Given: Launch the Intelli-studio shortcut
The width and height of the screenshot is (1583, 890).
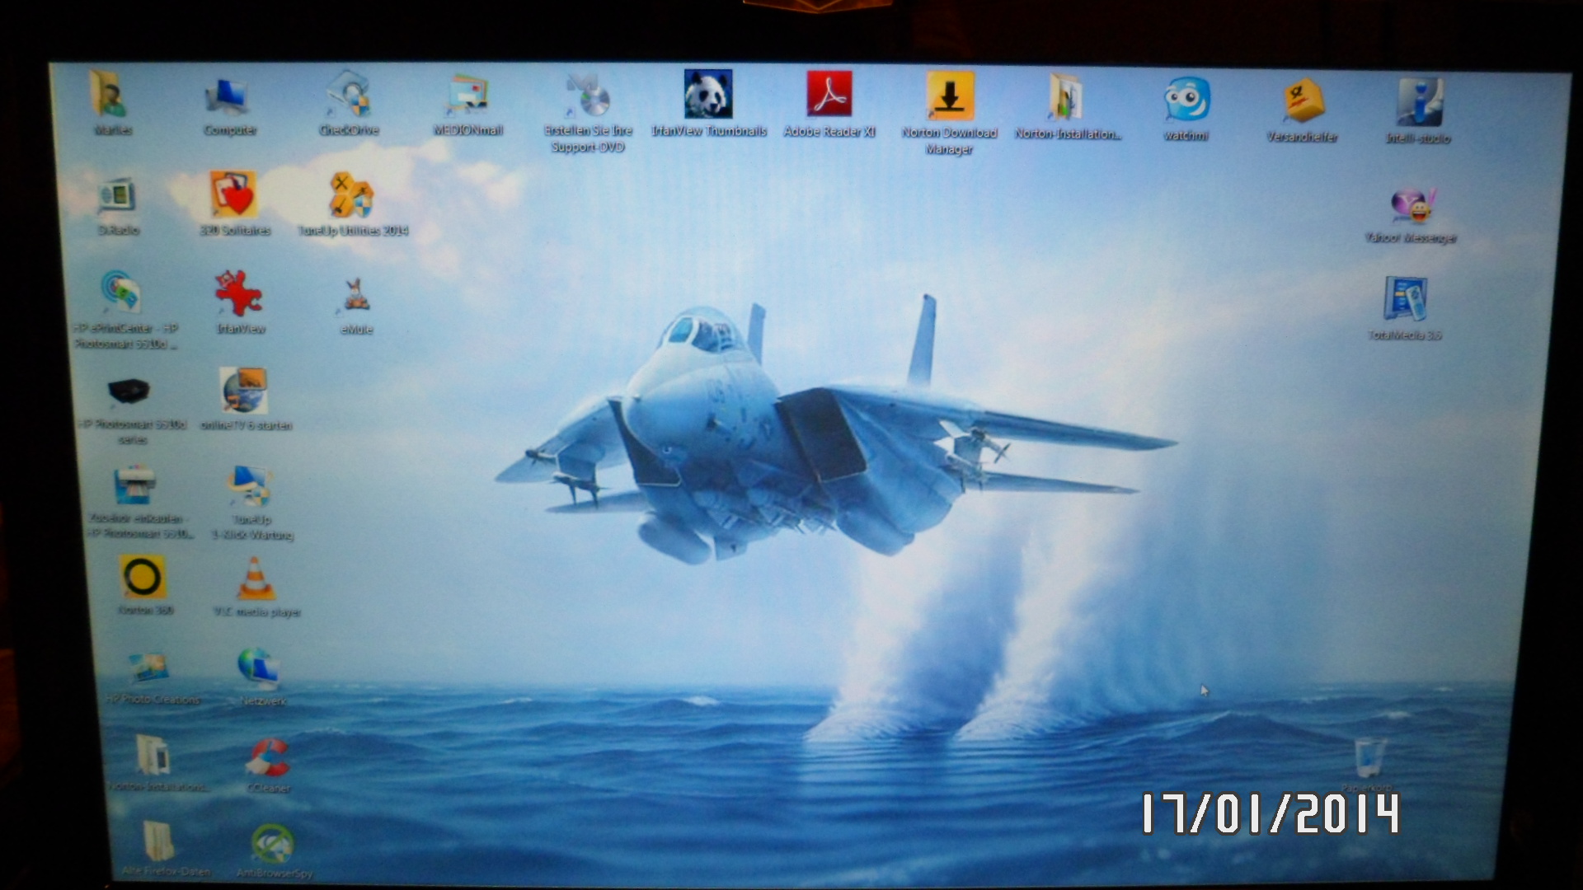Looking at the screenshot, I should tap(1418, 110).
